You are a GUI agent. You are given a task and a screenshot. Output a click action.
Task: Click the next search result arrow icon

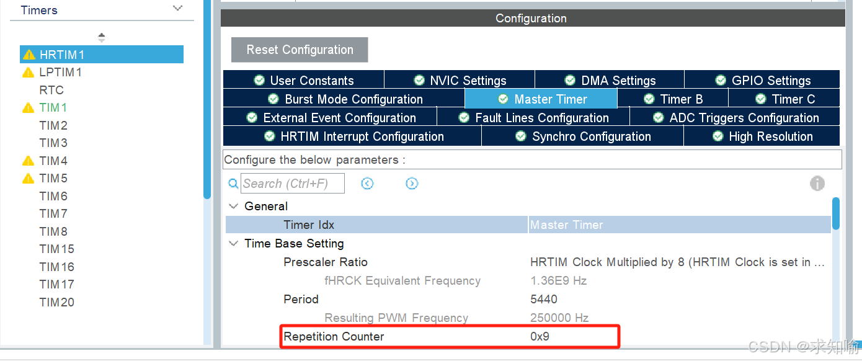(412, 183)
